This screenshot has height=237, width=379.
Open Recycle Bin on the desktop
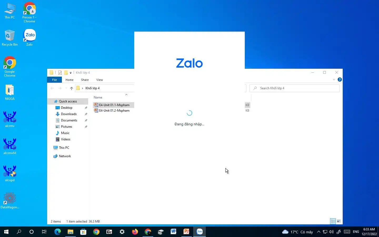tap(10, 38)
